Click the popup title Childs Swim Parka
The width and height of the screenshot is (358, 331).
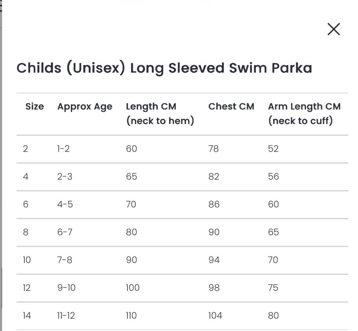(x=164, y=68)
